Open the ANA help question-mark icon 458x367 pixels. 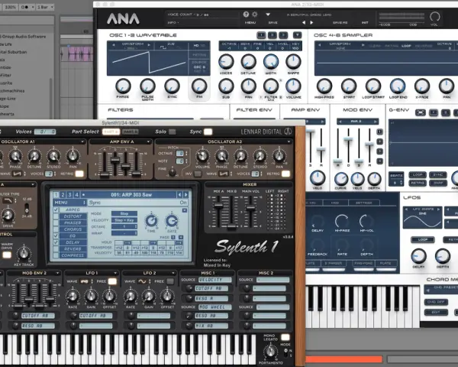click(246, 15)
